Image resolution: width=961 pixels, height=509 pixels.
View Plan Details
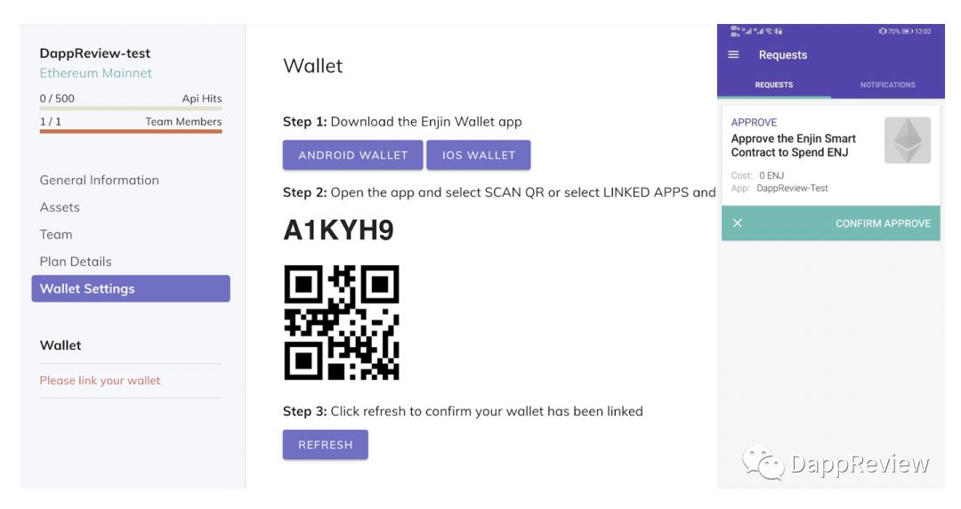tap(76, 262)
